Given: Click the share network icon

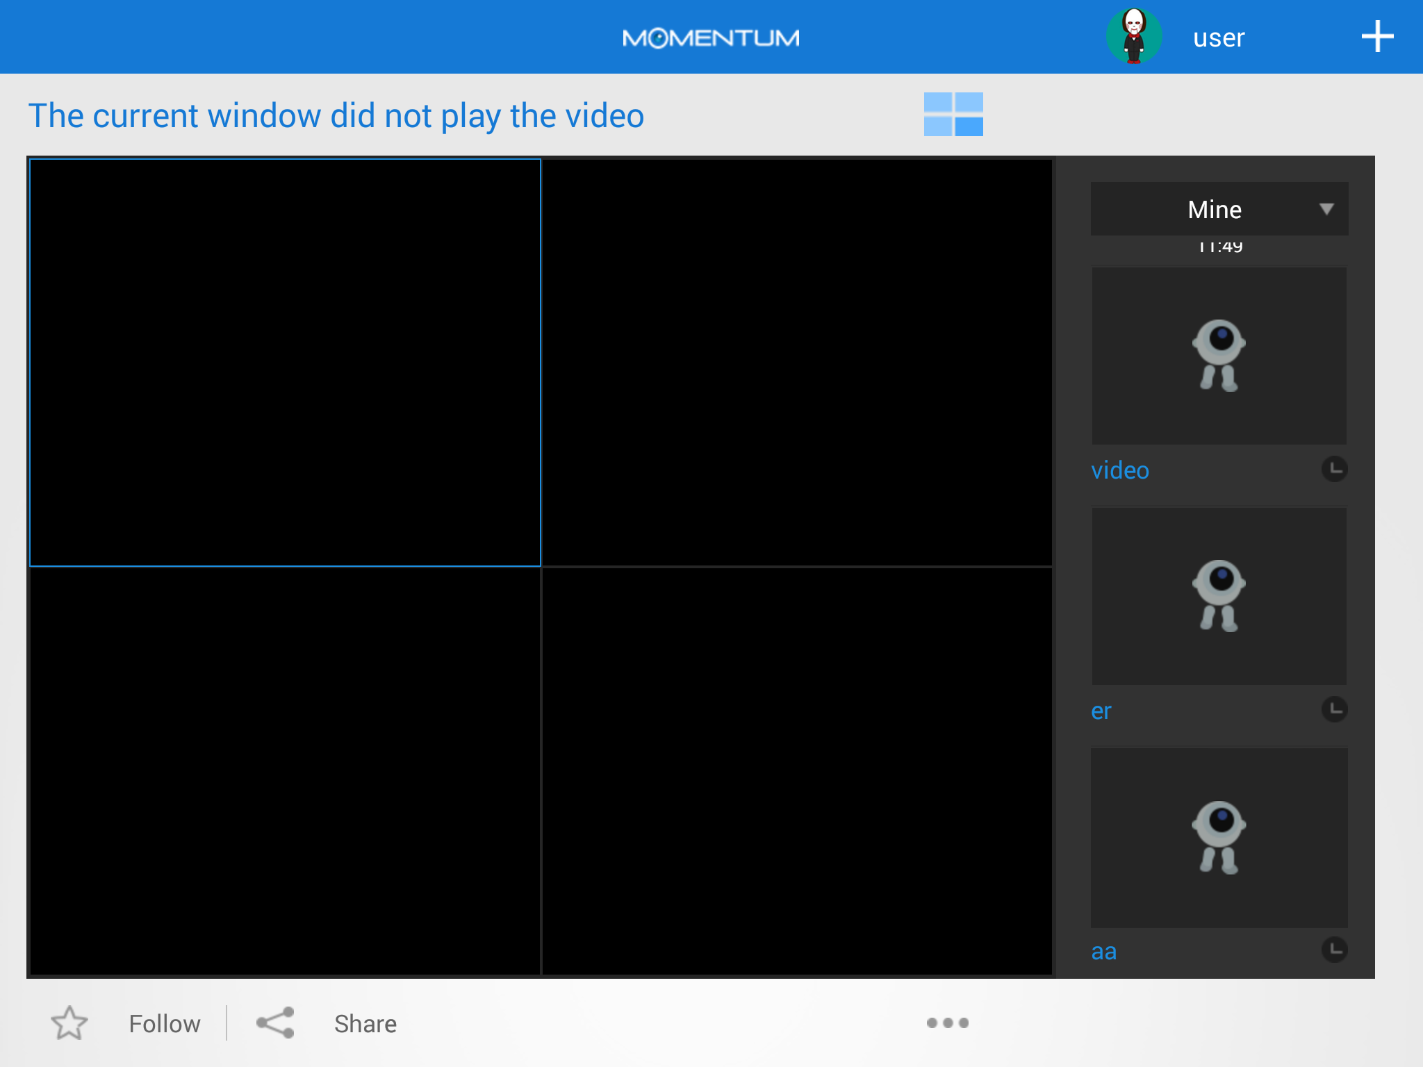Looking at the screenshot, I should click(275, 1023).
